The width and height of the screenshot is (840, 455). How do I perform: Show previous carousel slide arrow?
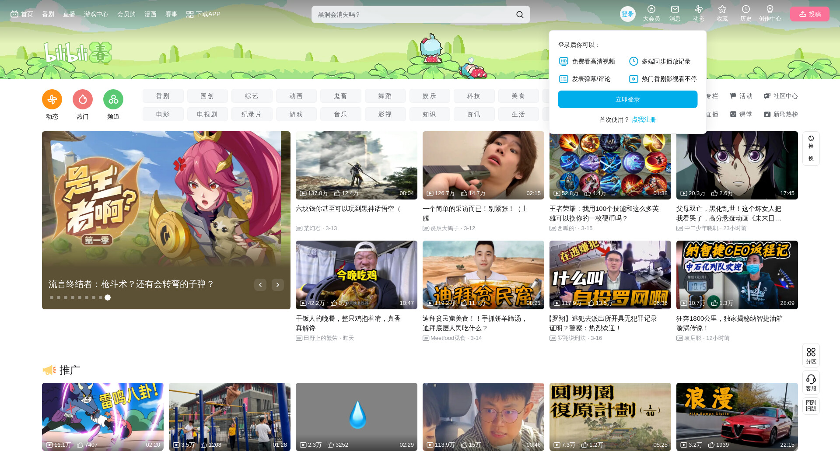[260, 285]
